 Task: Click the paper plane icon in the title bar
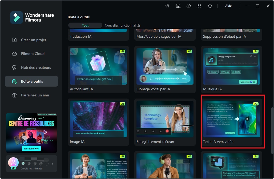click(x=167, y=6)
